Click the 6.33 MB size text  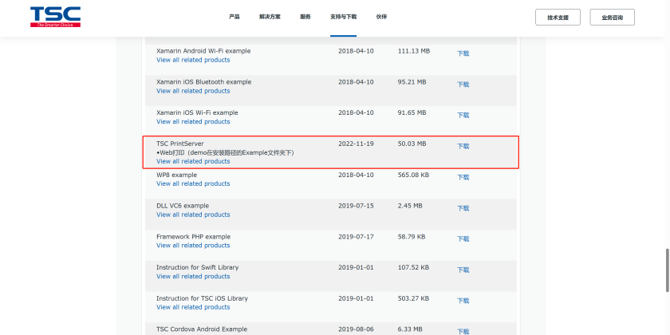pyautogui.click(x=410, y=329)
